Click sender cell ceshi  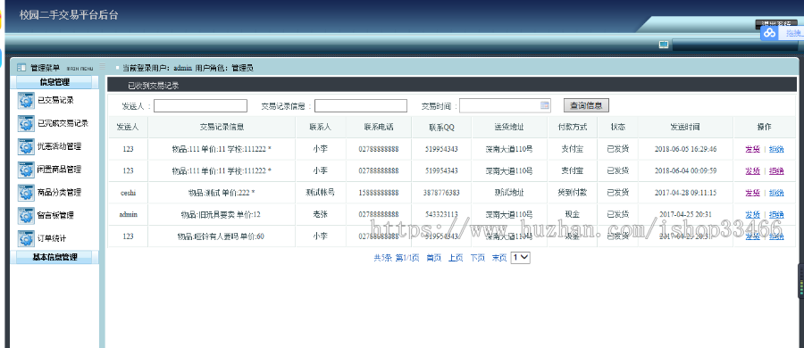[128, 194]
